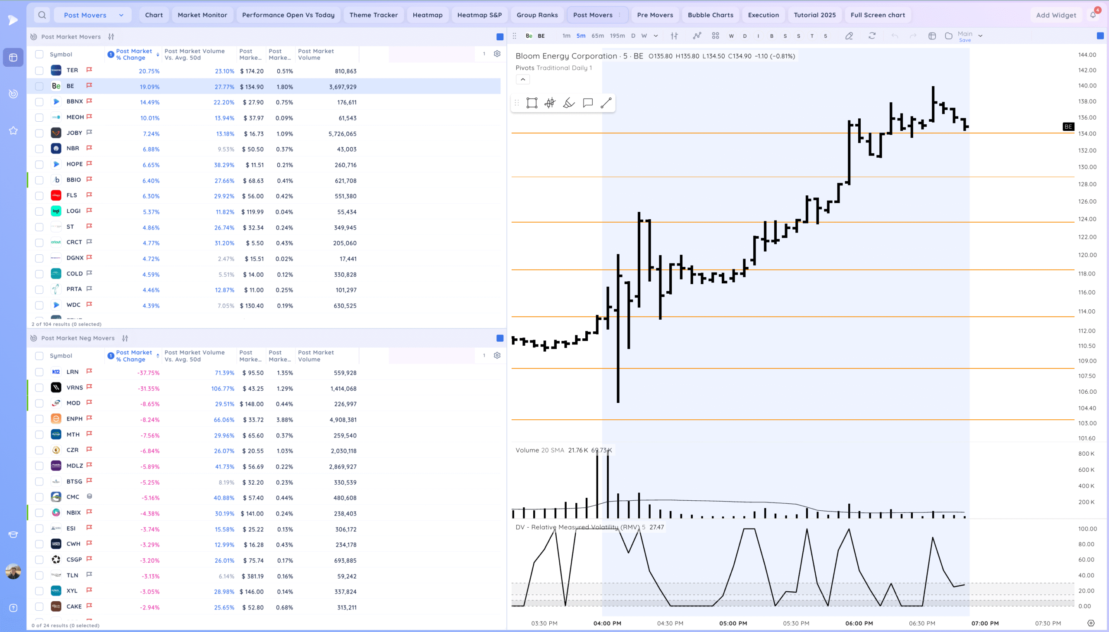The height and width of the screenshot is (632, 1109).
Task: Open Post Market Movers filter settings icon
Action: coord(111,37)
